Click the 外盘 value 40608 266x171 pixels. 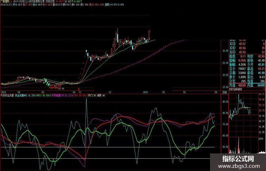point(242,85)
